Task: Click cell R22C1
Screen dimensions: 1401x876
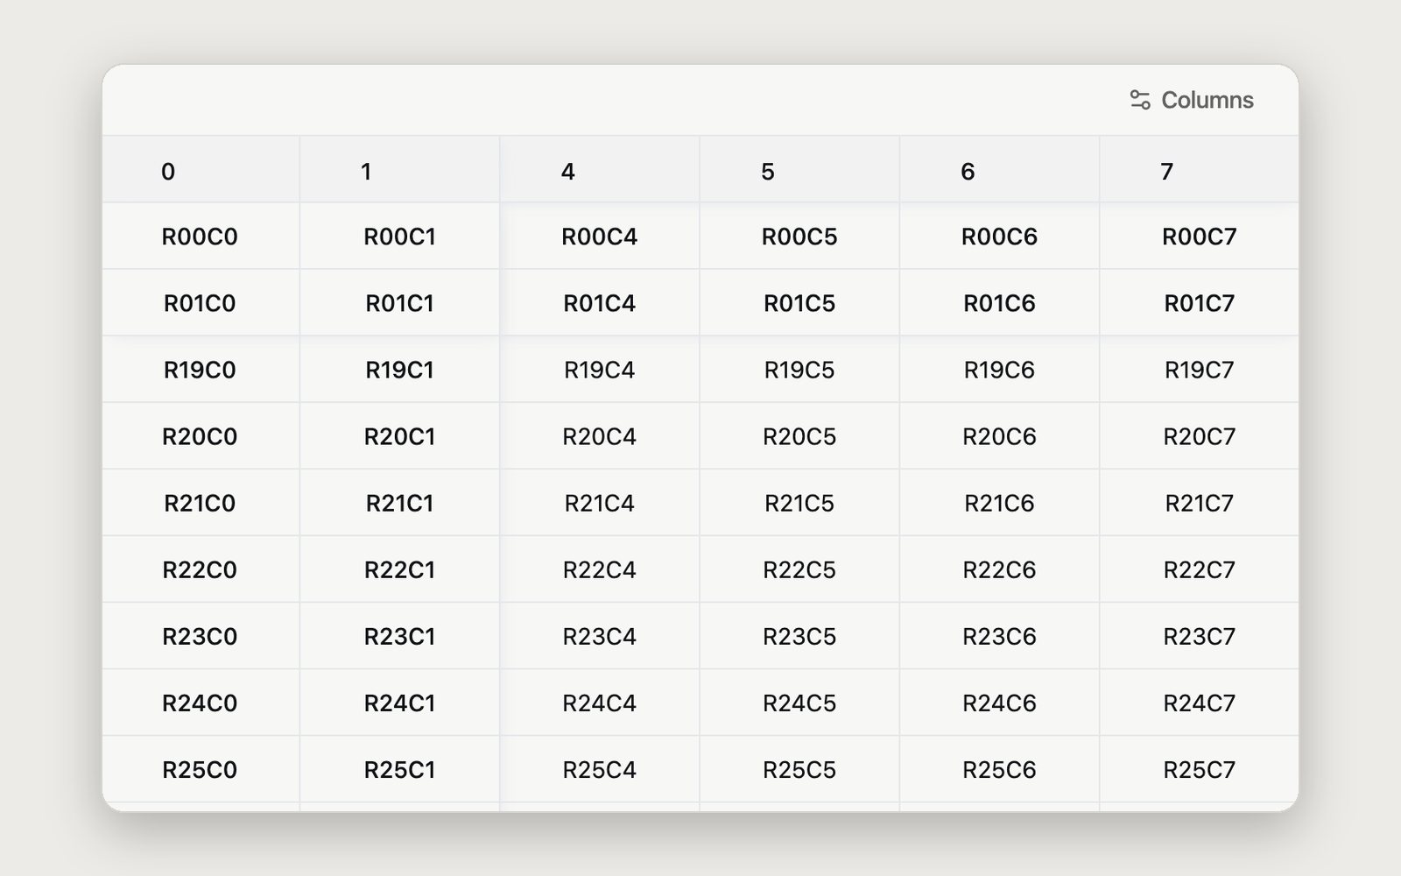Action: click(x=400, y=569)
